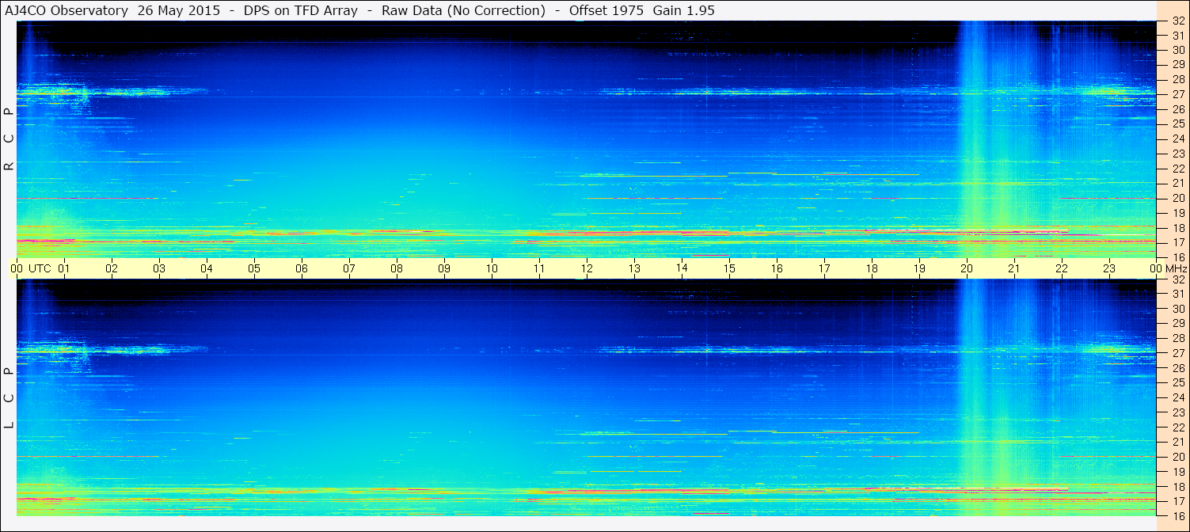This screenshot has height=532, width=1190.
Task: Click the 29 MHz label of LCP panel
Action: coord(1178,324)
